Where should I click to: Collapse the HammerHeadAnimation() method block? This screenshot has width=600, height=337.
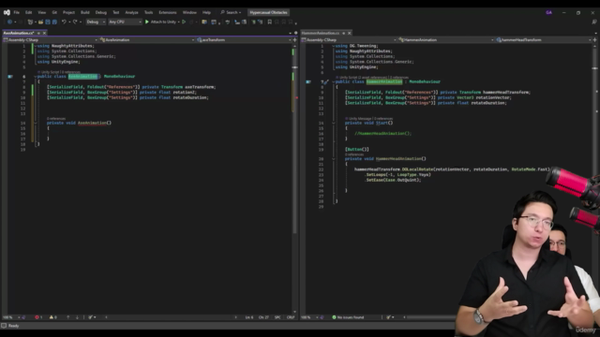pos(334,159)
